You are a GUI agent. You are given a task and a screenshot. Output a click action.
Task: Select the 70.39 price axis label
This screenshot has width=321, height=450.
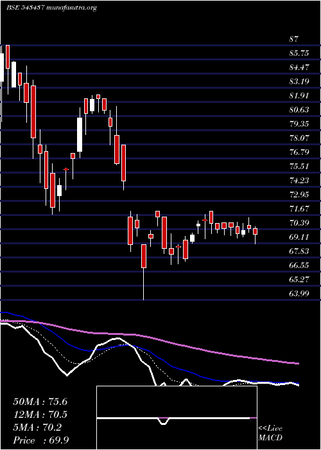click(299, 222)
